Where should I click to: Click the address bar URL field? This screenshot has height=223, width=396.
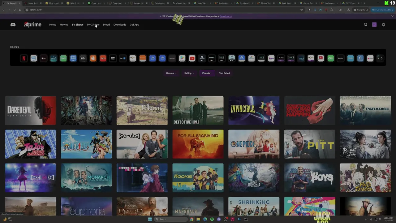pos(161,10)
